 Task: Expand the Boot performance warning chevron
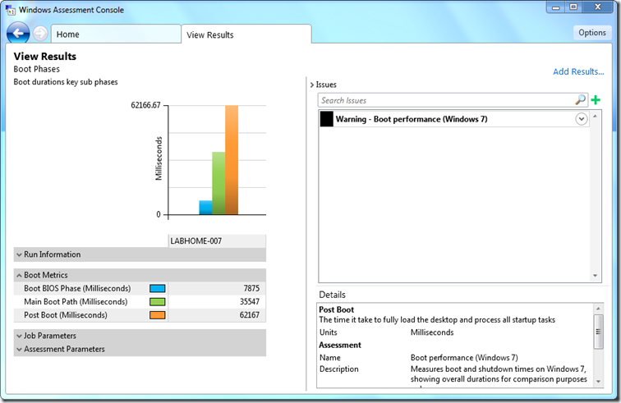click(582, 119)
